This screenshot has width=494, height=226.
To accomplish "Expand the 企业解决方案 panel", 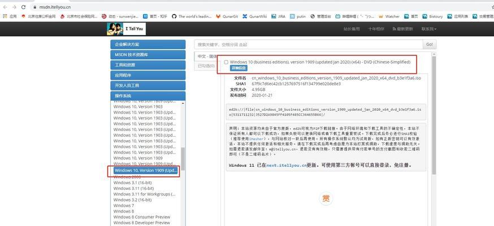I will click(148, 45).
